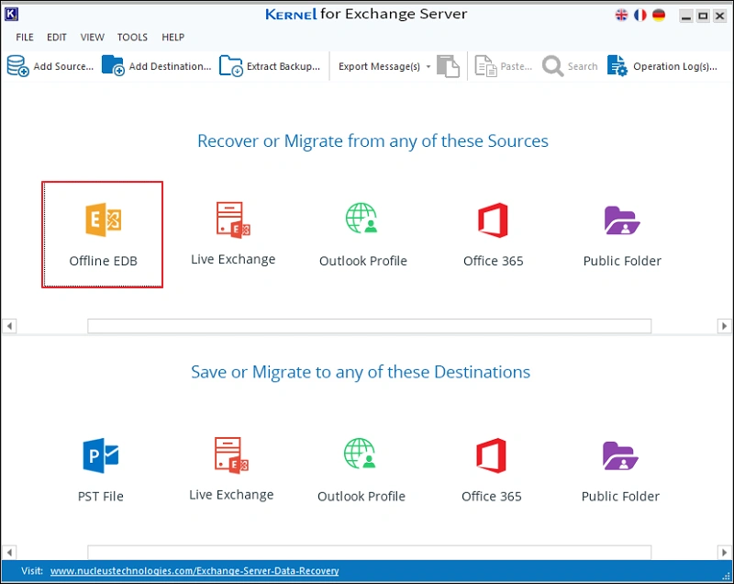Open the TOOLS menu

[x=132, y=37]
